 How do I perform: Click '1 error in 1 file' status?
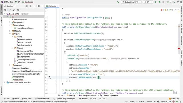(x=166, y=102)
